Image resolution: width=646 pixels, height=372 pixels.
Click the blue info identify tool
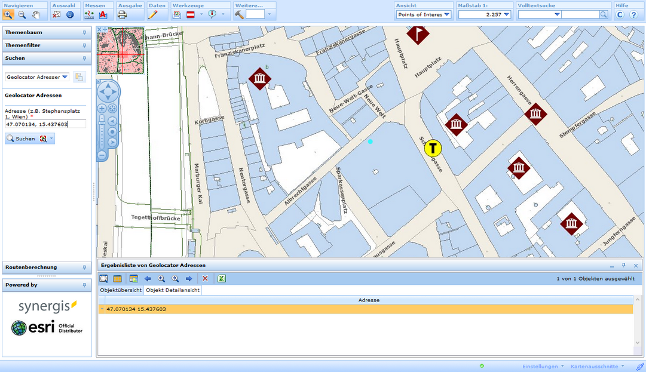(x=70, y=14)
